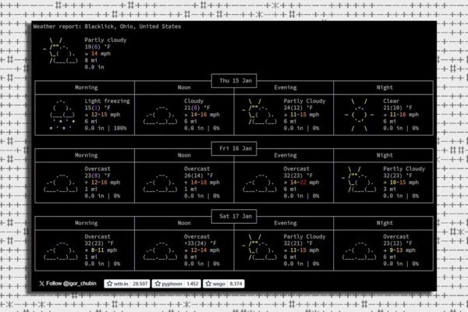Viewport: 468px width, 312px height.
Task: Star the wttr.in repository button
Action: (119, 284)
